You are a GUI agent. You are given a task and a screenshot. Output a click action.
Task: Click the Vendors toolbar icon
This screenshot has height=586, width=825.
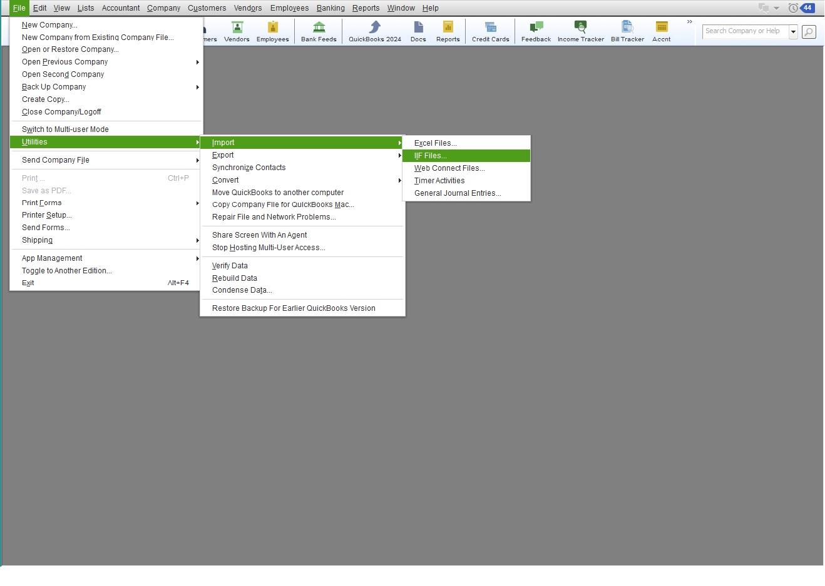coord(237,31)
